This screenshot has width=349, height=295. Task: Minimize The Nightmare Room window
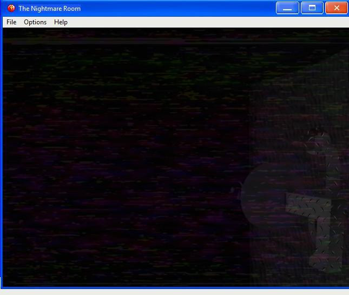287,8
